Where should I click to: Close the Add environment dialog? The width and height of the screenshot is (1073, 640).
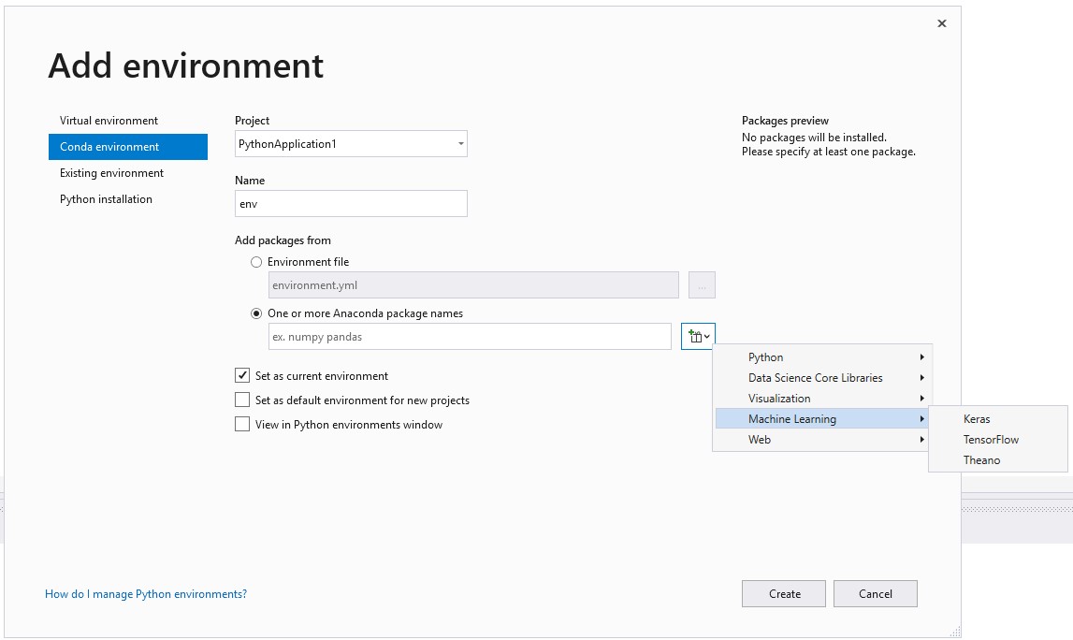coord(941,23)
